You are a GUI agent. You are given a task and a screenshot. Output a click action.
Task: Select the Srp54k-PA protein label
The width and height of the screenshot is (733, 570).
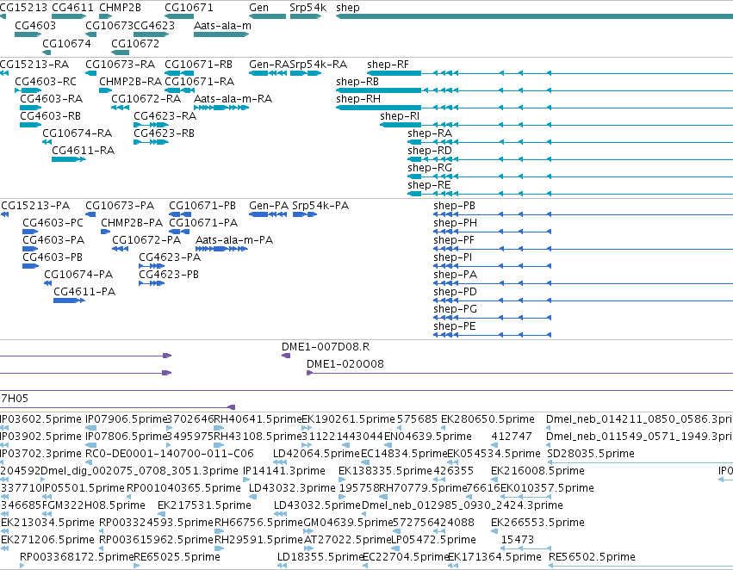320,206
